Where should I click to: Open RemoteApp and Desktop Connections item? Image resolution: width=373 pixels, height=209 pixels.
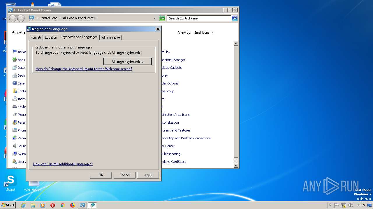(185, 138)
